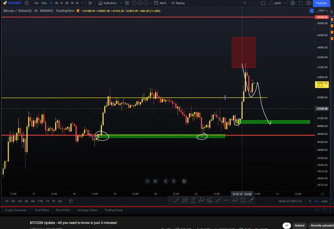
Task: Open the BTCUSDT symbol search
Action: (x=12, y=3)
